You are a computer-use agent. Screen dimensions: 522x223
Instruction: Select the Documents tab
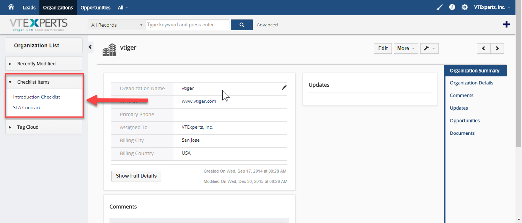click(462, 133)
